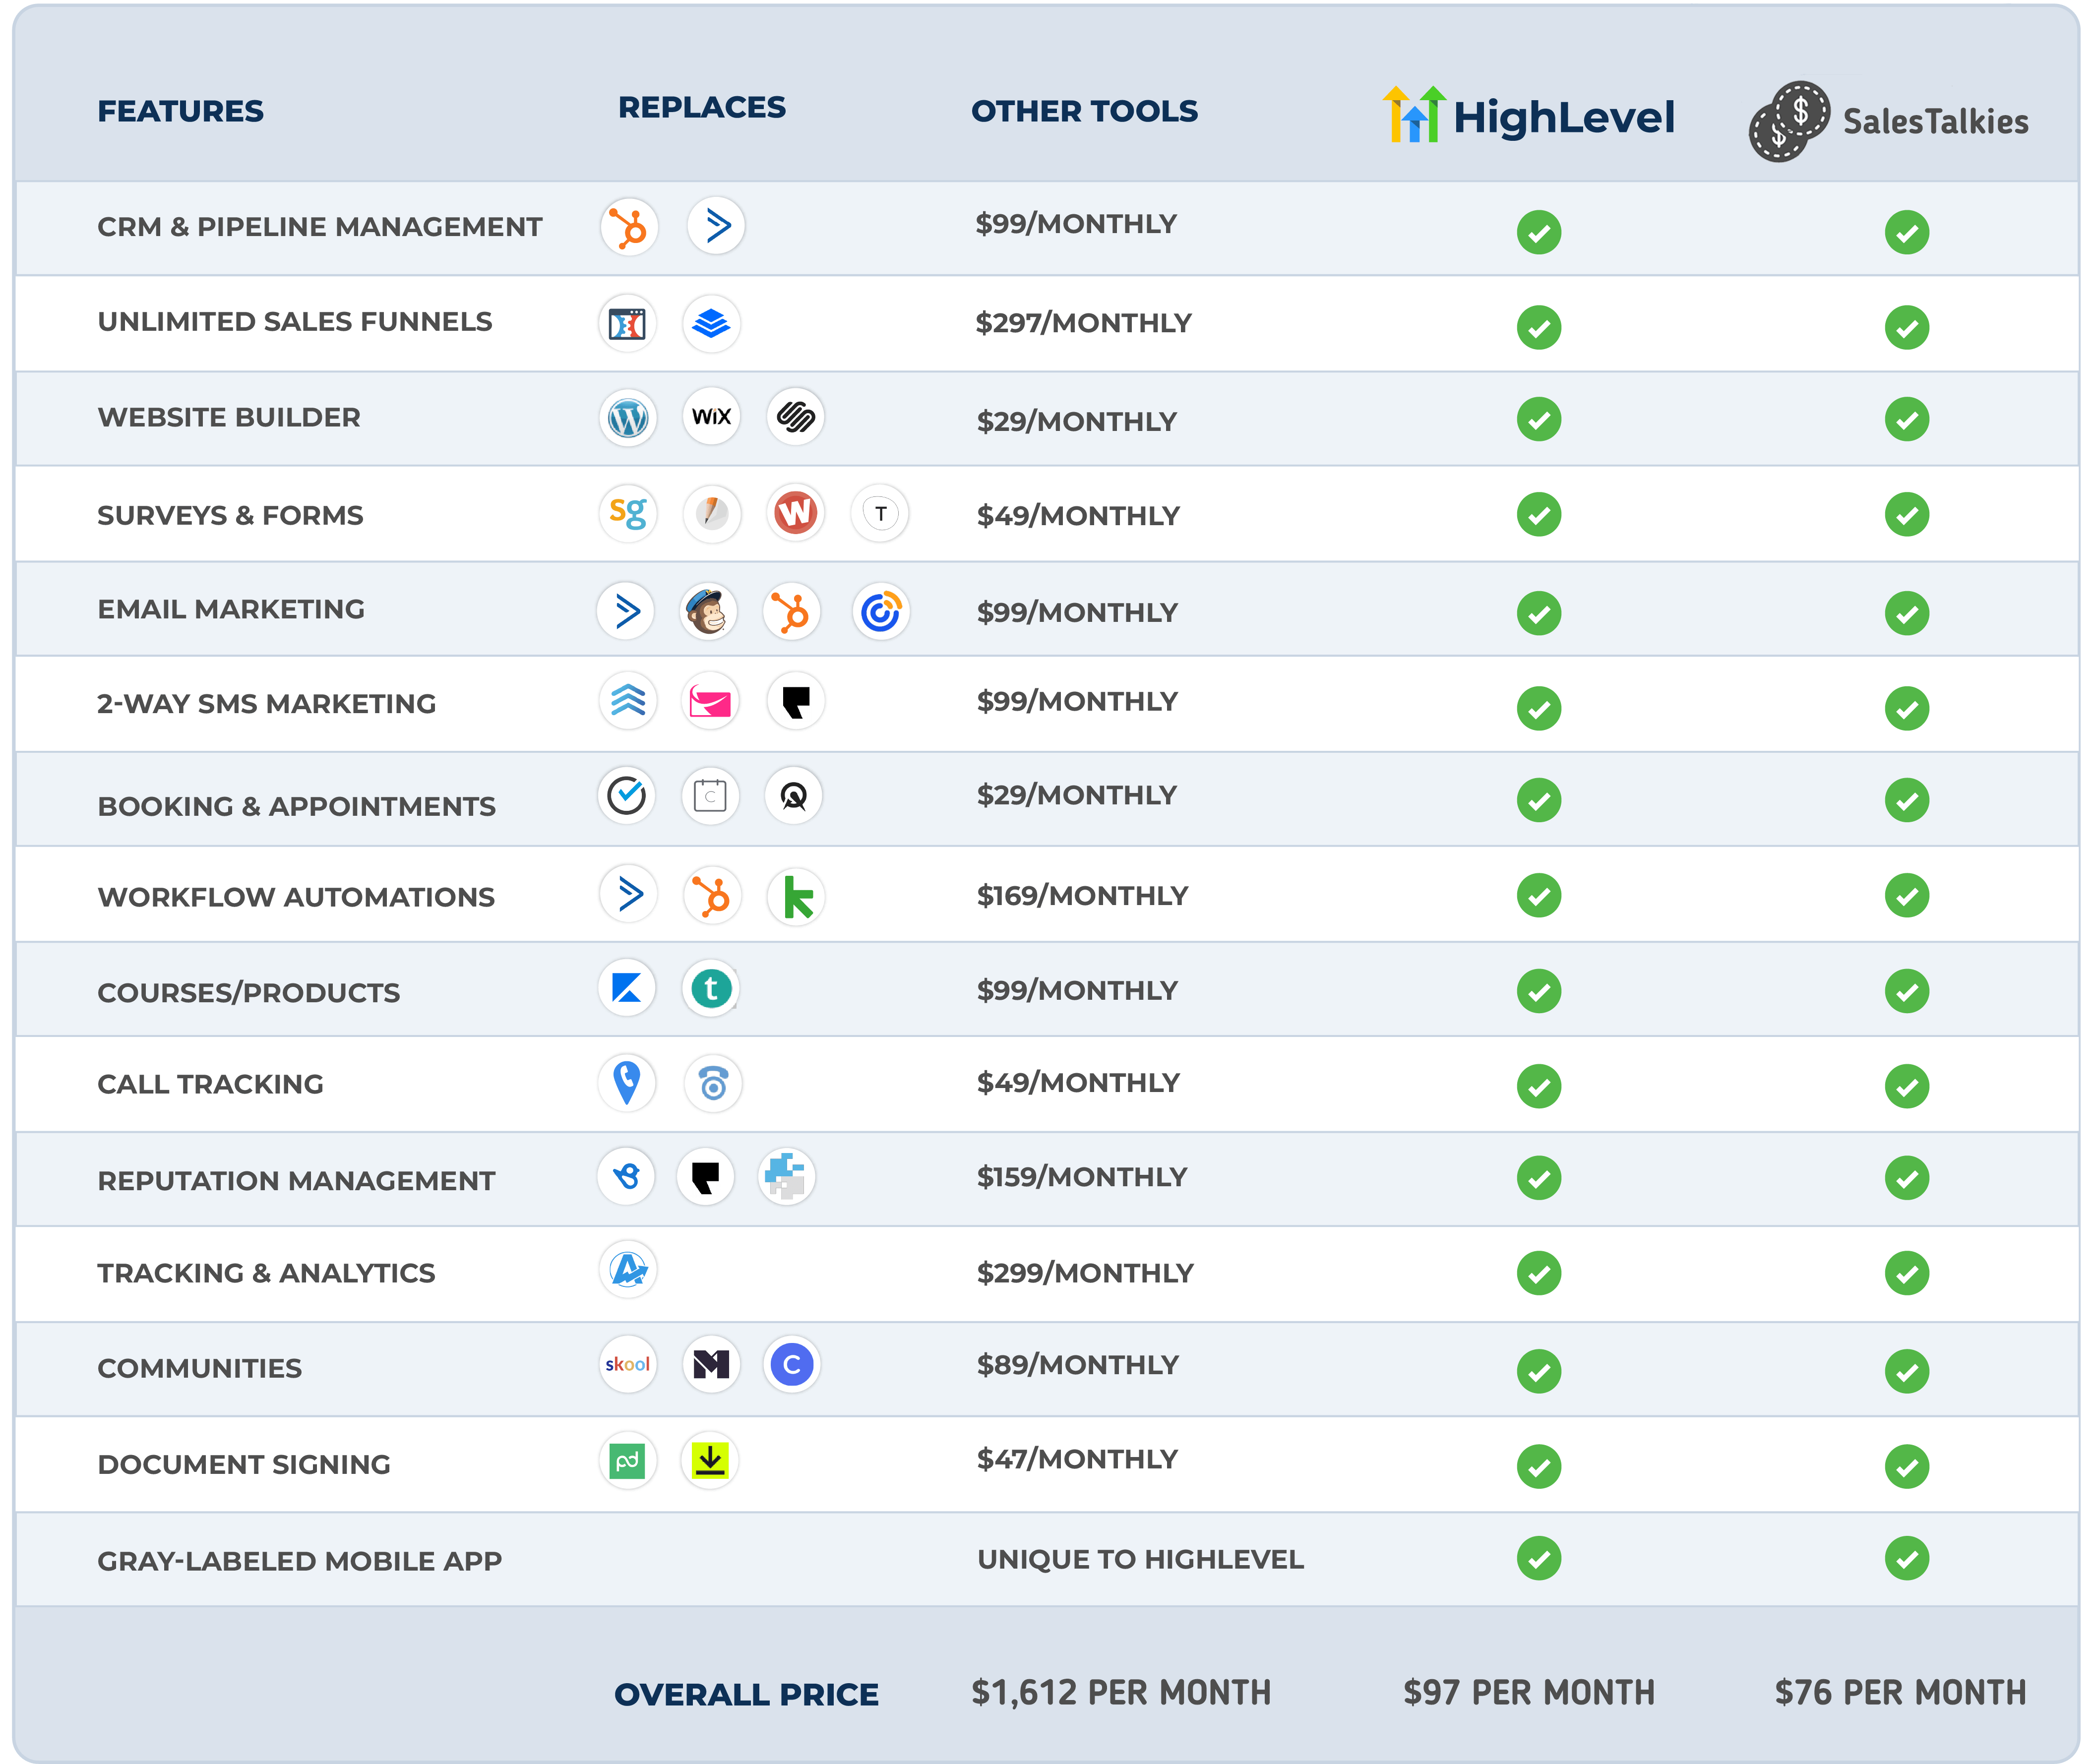
Task: Click the OVERALL PRICE label
Action: click(x=746, y=1695)
